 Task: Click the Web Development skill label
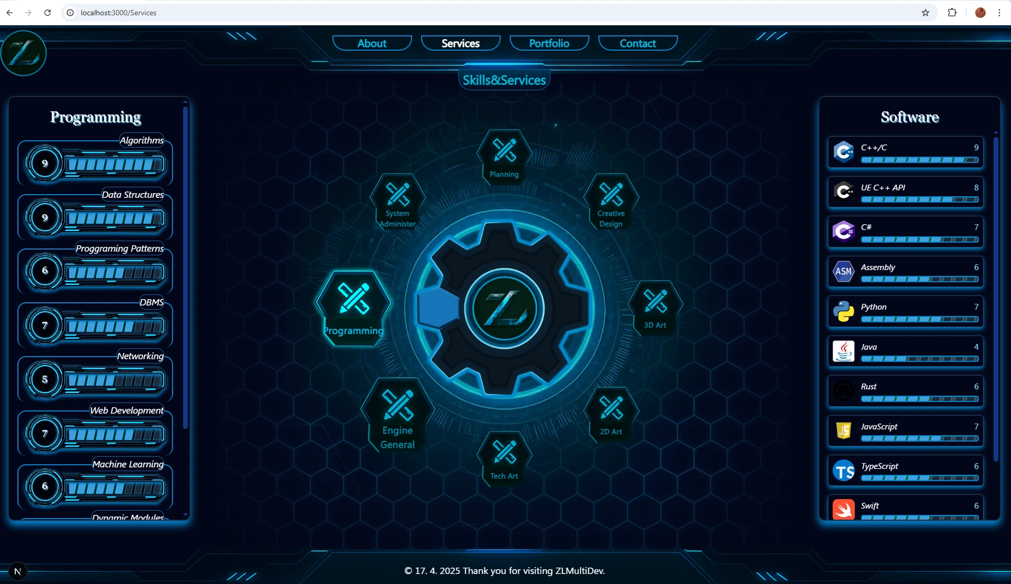[x=127, y=410]
